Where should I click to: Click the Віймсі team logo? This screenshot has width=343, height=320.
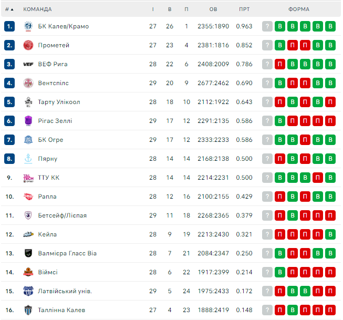(x=28, y=272)
